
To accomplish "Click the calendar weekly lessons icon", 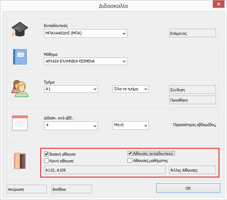I will pos(20,124).
